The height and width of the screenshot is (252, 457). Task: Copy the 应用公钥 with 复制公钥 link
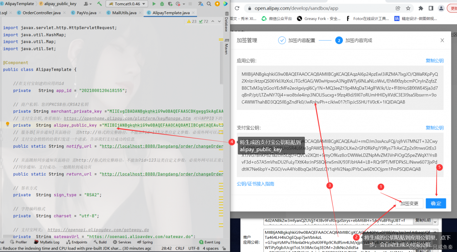pyautogui.click(x=435, y=61)
